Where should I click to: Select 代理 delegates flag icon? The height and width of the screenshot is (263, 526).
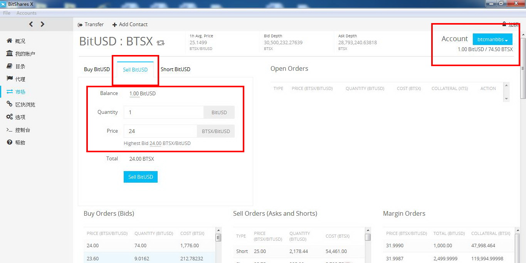coord(10,79)
